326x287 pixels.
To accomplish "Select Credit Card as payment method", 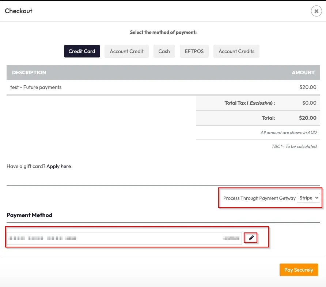I will 82,52.
